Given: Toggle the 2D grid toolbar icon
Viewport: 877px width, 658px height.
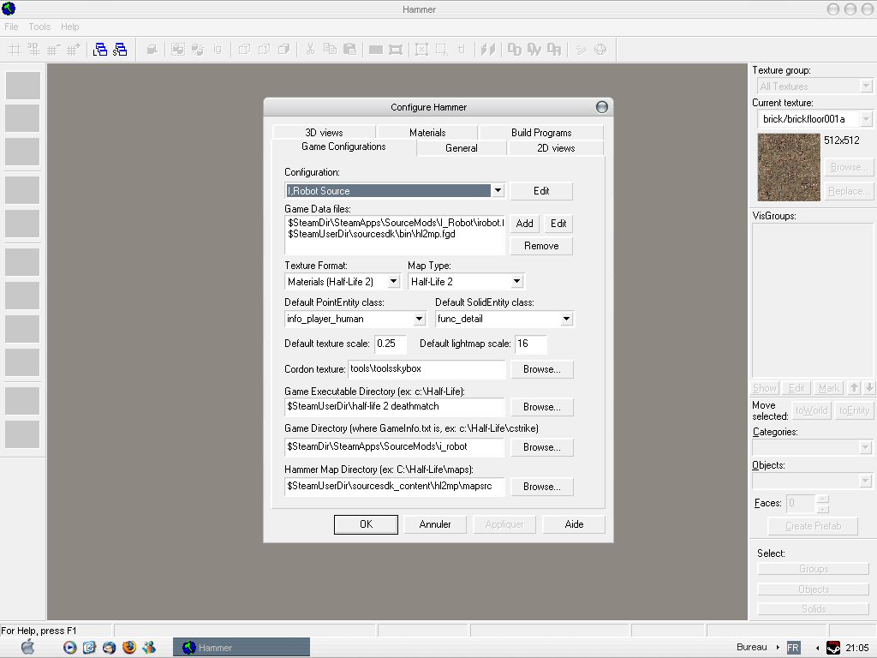Looking at the screenshot, I should 14,50.
